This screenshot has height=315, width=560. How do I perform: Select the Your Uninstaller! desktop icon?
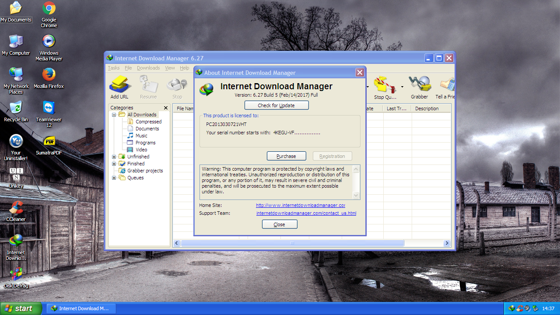(16, 147)
